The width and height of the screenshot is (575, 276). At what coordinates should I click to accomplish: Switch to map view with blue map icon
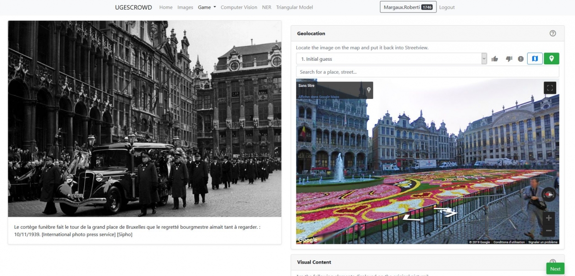click(535, 59)
